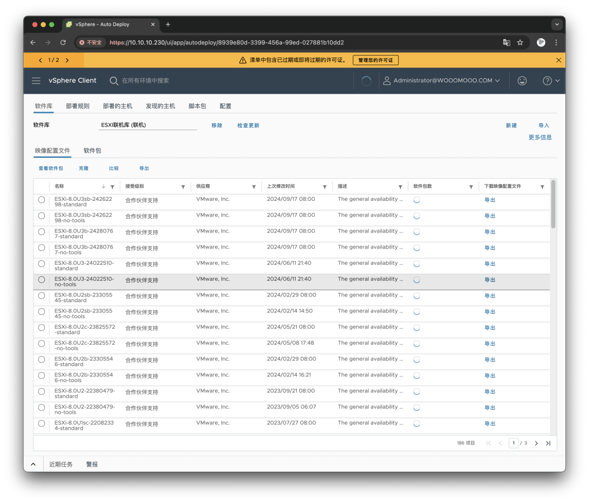Click the 克隆 action
The height and width of the screenshot is (503, 589).
point(83,169)
